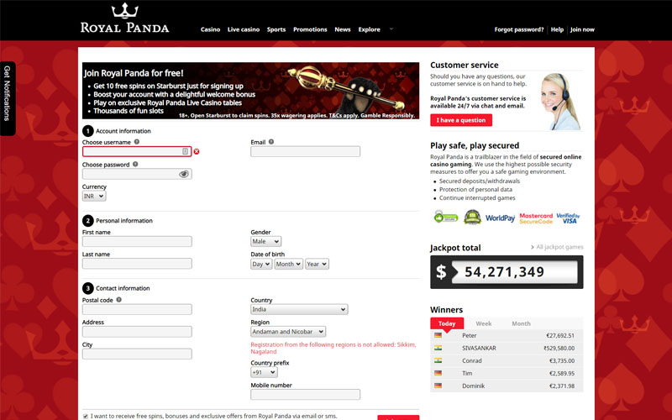The width and height of the screenshot is (672, 420).
Task: Click the SSL certificate seal badge
Action: point(472,217)
